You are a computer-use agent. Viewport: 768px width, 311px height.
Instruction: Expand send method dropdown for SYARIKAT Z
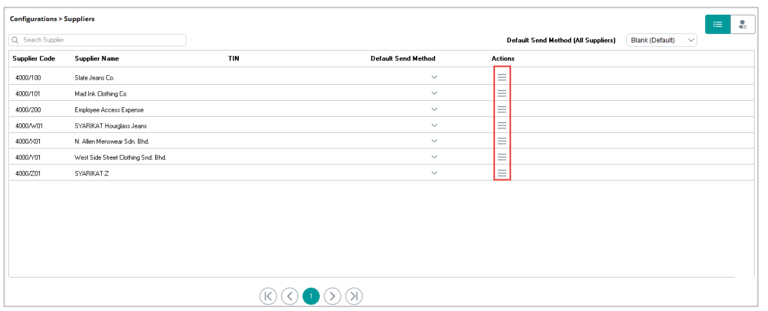pyautogui.click(x=434, y=173)
